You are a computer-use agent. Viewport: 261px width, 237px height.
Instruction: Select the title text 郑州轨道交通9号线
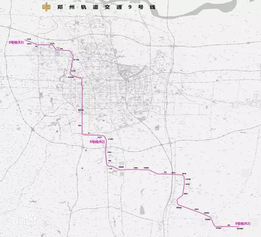coord(106,7)
